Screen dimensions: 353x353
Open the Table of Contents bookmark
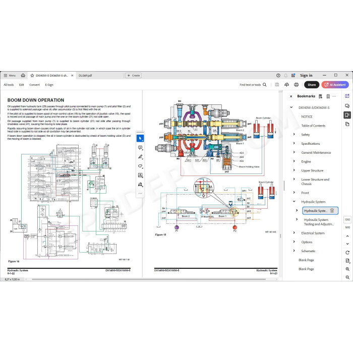point(313,126)
